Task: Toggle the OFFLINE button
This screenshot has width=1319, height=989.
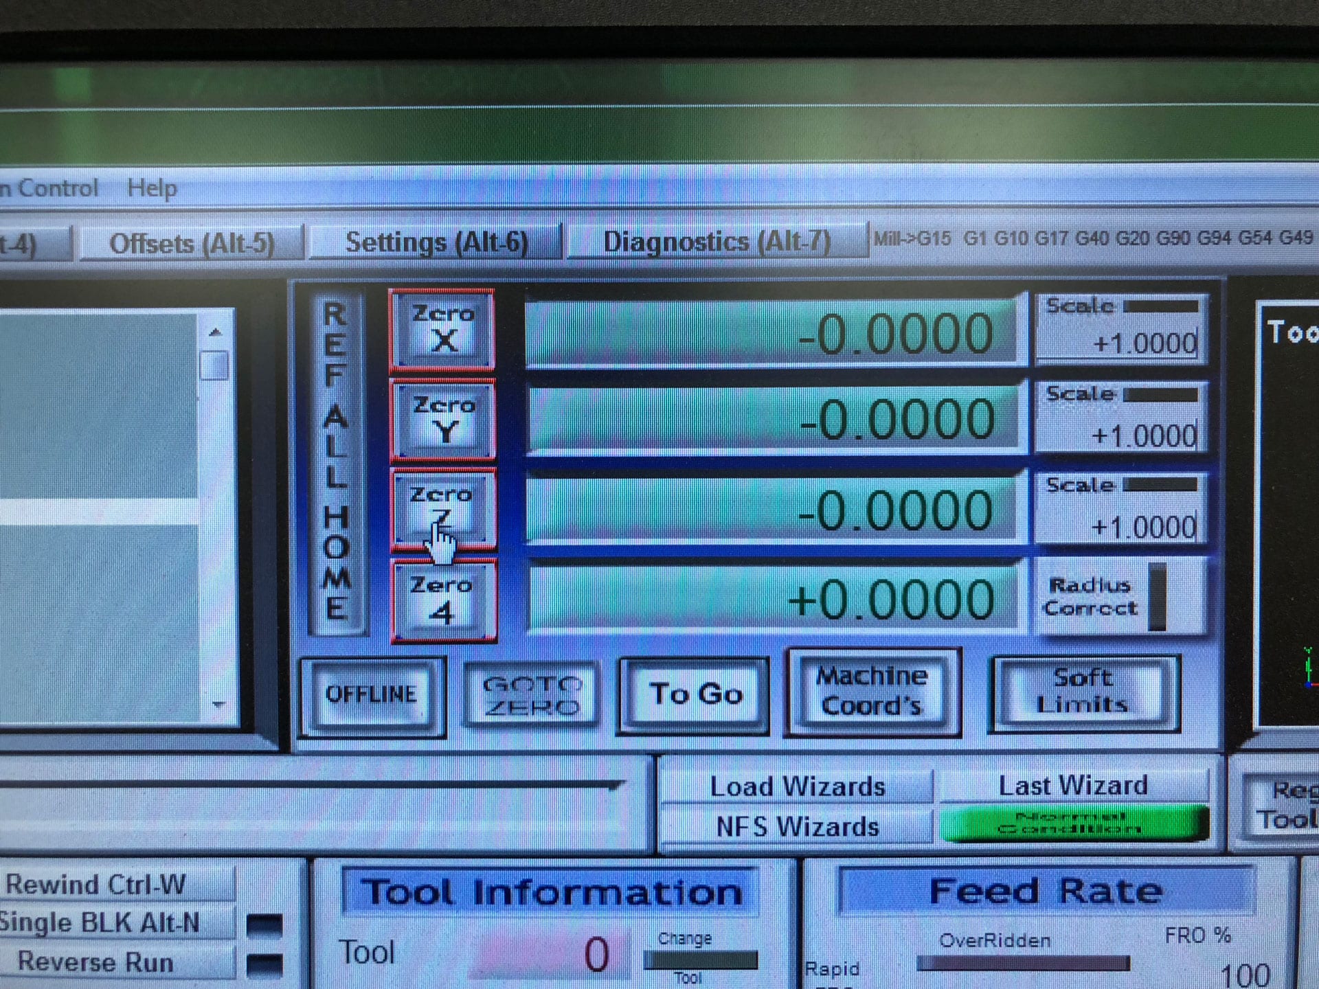Action: coord(372,694)
